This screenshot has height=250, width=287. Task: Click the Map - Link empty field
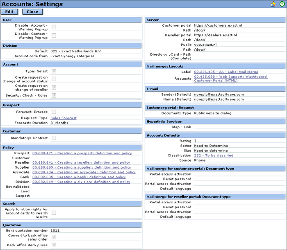pos(239,127)
